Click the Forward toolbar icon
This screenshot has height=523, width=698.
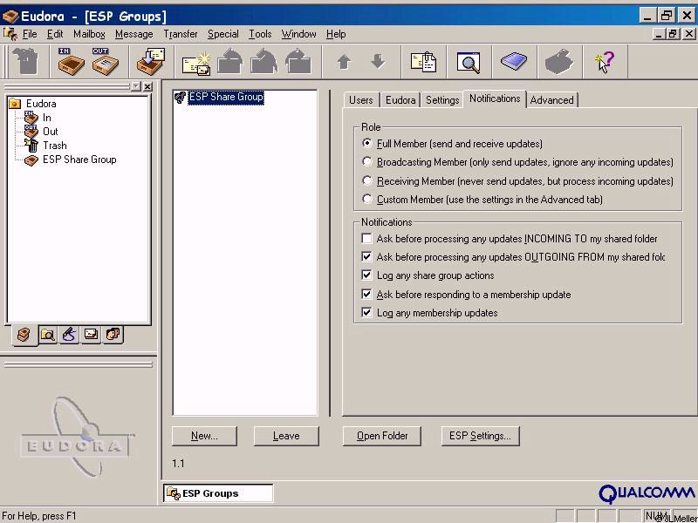click(298, 62)
